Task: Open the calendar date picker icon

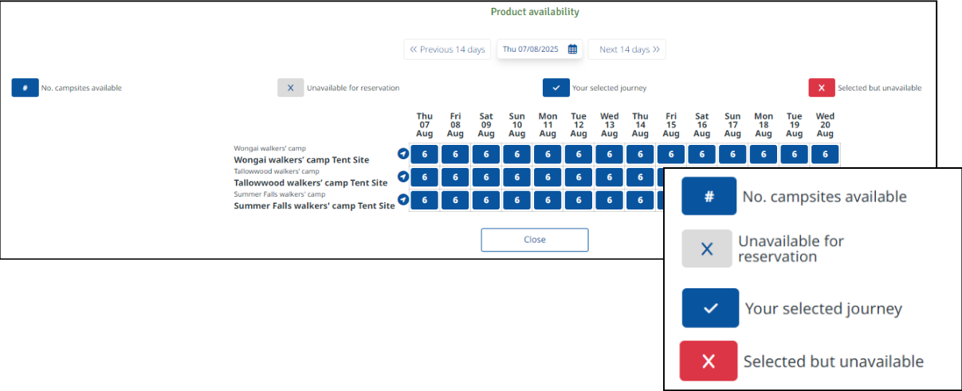Action: pyautogui.click(x=572, y=49)
